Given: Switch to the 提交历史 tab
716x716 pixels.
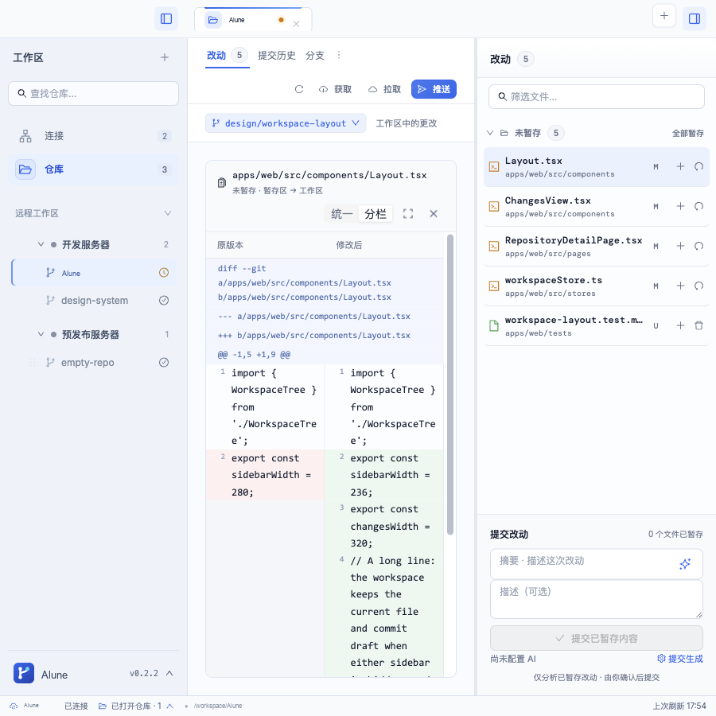Looking at the screenshot, I should coord(277,56).
